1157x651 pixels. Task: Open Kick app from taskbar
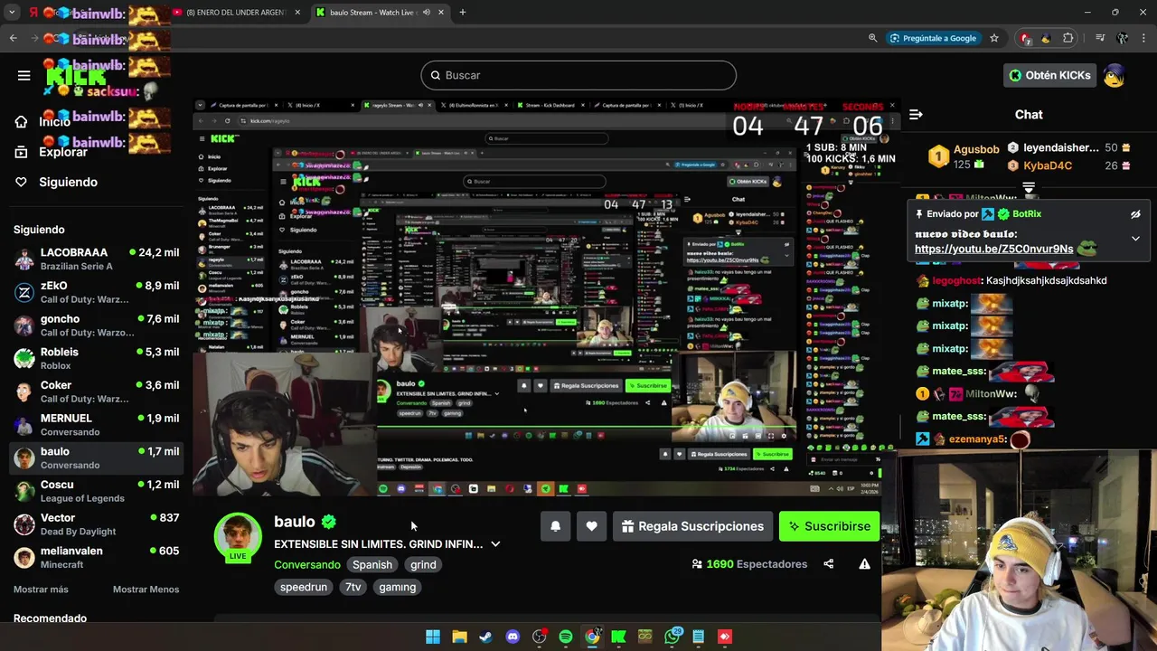point(618,637)
